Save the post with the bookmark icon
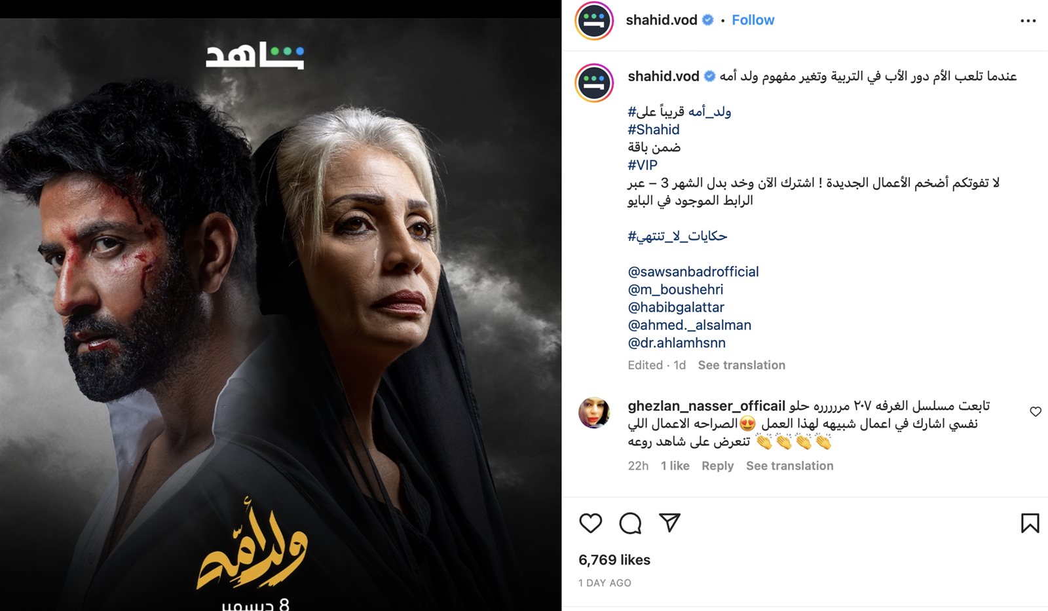The width and height of the screenshot is (1048, 611). click(x=1030, y=523)
